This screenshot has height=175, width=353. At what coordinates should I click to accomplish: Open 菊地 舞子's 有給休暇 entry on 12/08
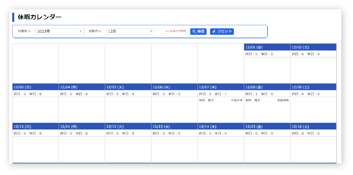pos(267,100)
